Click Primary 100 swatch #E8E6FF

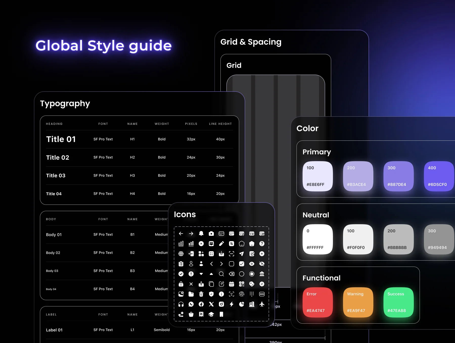pyautogui.click(x=318, y=176)
